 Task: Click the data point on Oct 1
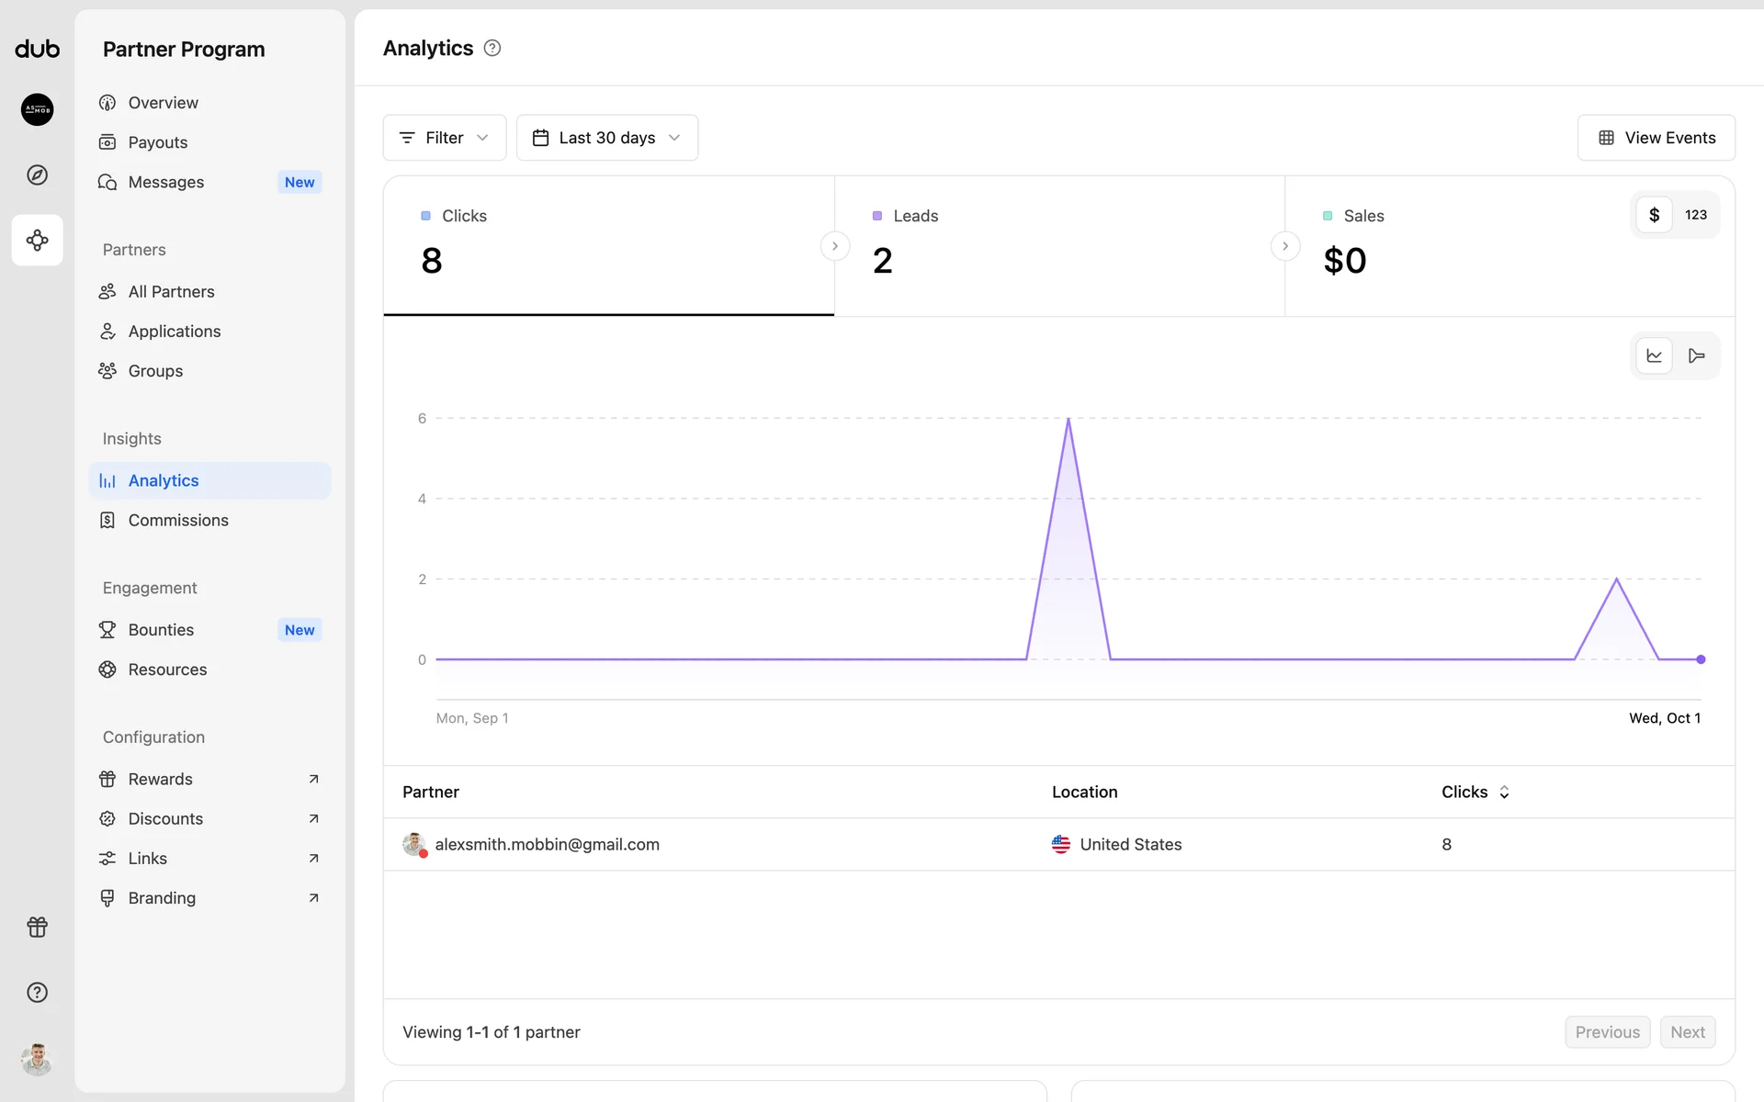1701,659
